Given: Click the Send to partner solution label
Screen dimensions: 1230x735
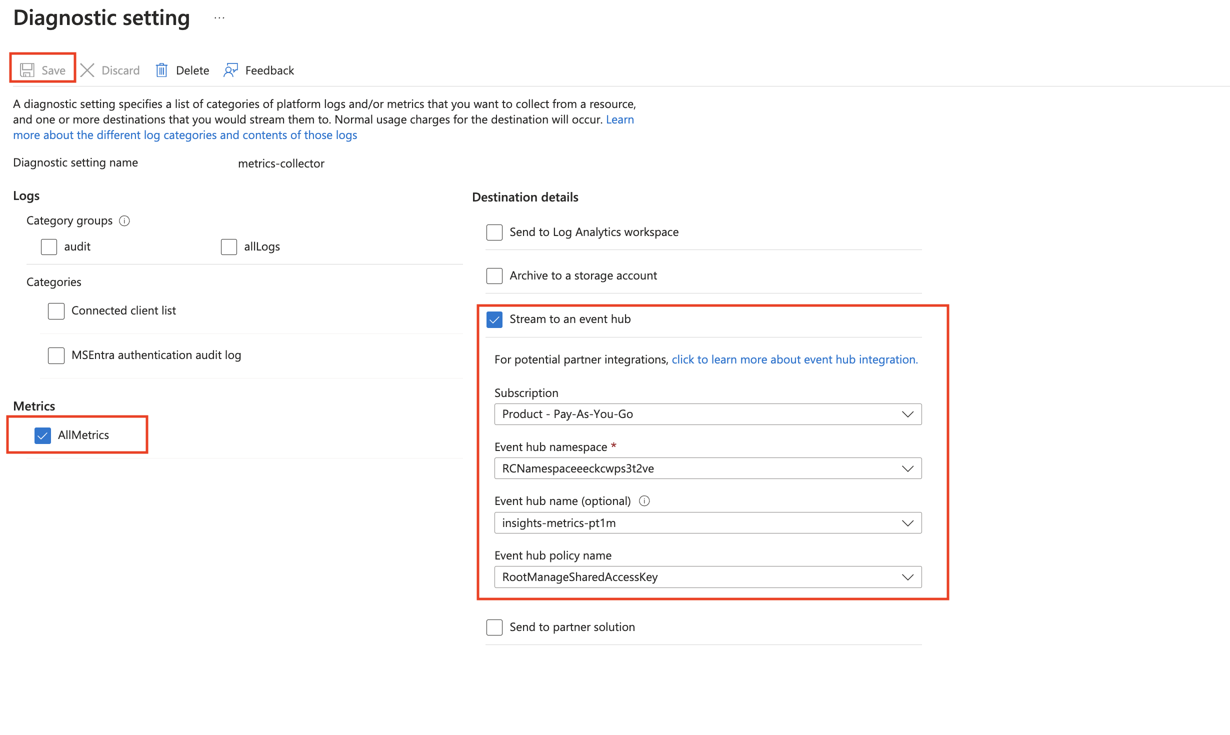Looking at the screenshot, I should (572, 627).
